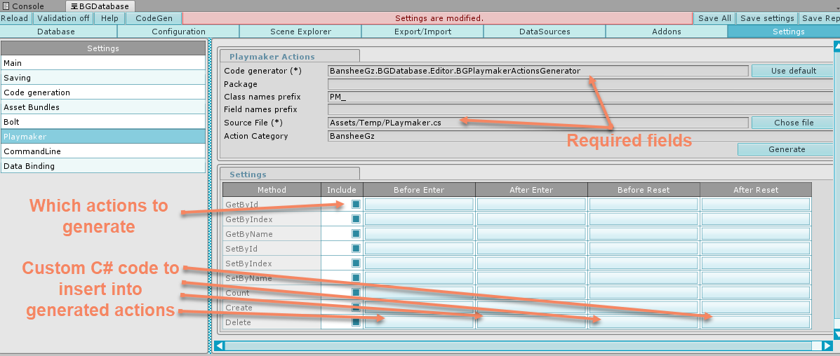The image size is (840, 356).
Task: Click After Enter field for GetByName
Action: (531, 234)
